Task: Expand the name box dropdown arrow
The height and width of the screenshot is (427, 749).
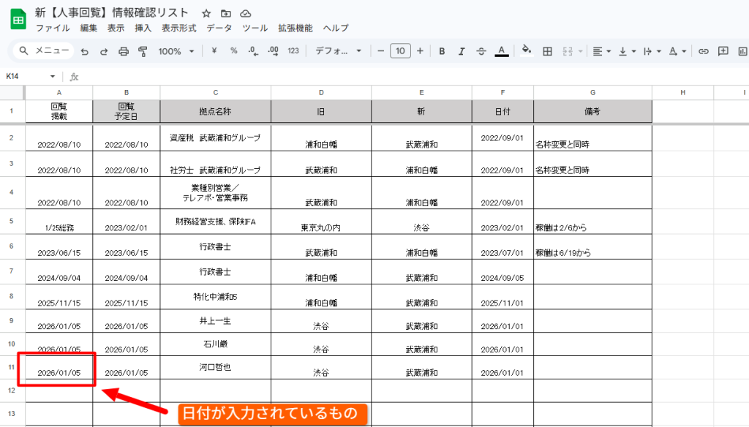Action: (x=53, y=77)
